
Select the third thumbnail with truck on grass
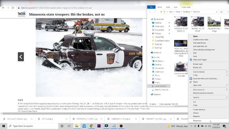tap(214, 21)
